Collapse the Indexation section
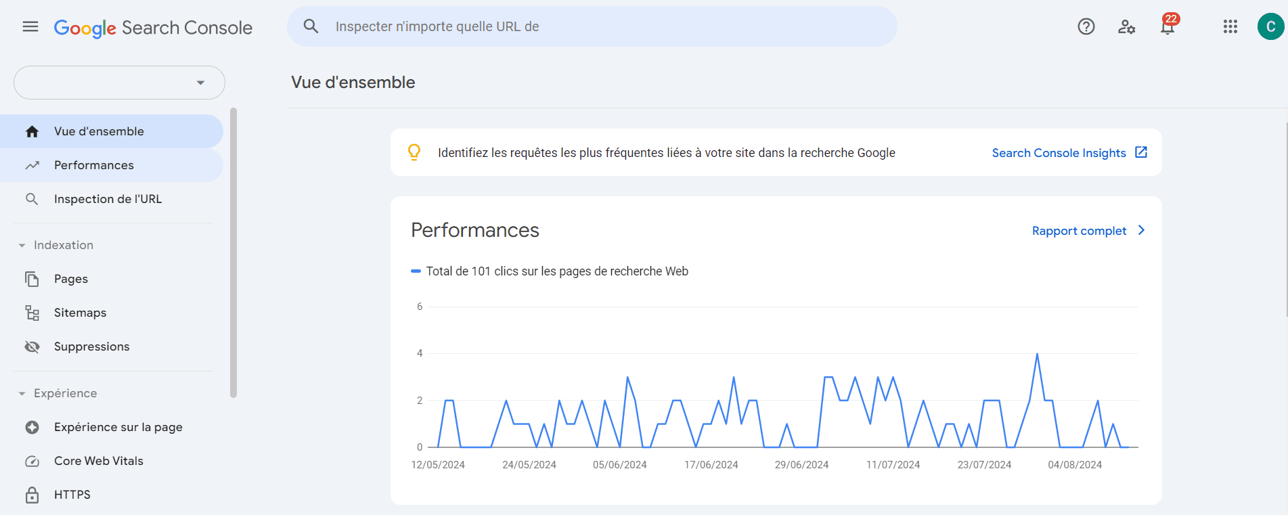This screenshot has height=515, width=1288. (x=56, y=245)
